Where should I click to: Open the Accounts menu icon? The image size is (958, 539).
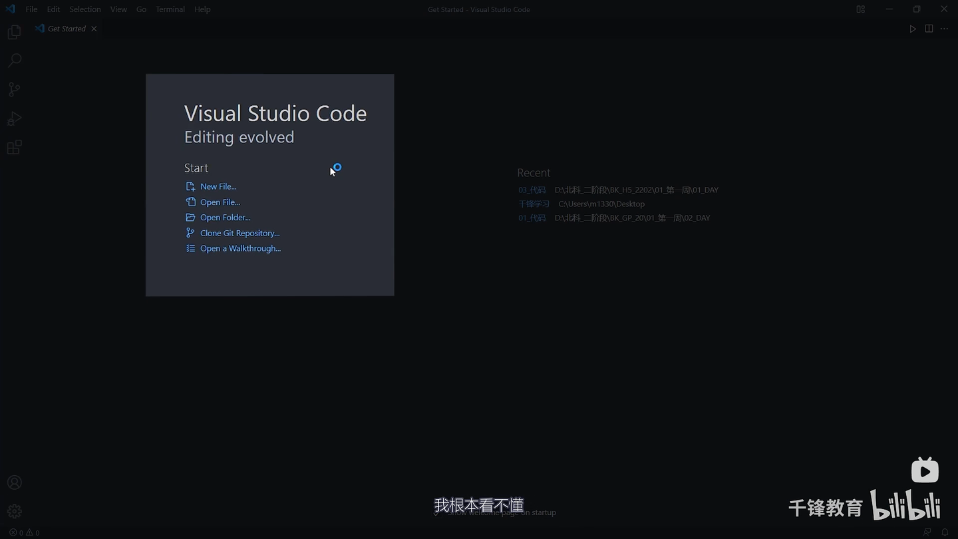coord(14,482)
